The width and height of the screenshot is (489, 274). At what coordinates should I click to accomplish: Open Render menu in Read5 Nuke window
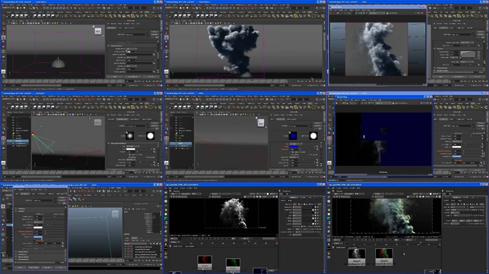pos(353,188)
